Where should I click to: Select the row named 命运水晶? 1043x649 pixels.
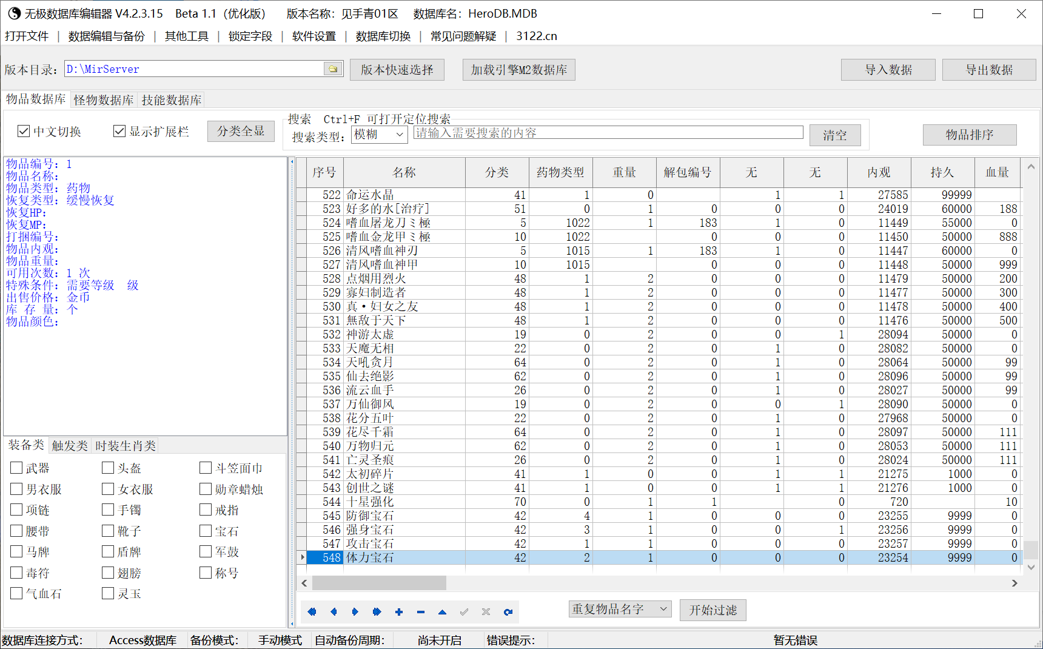pos(659,195)
